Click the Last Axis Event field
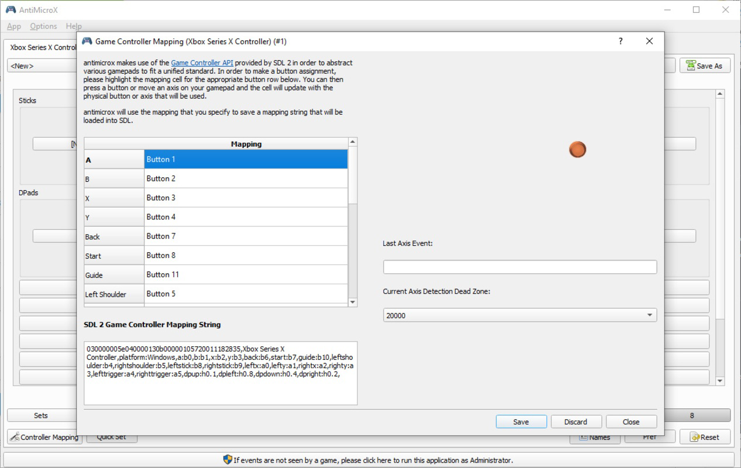The image size is (741, 468). tap(520, 267)
